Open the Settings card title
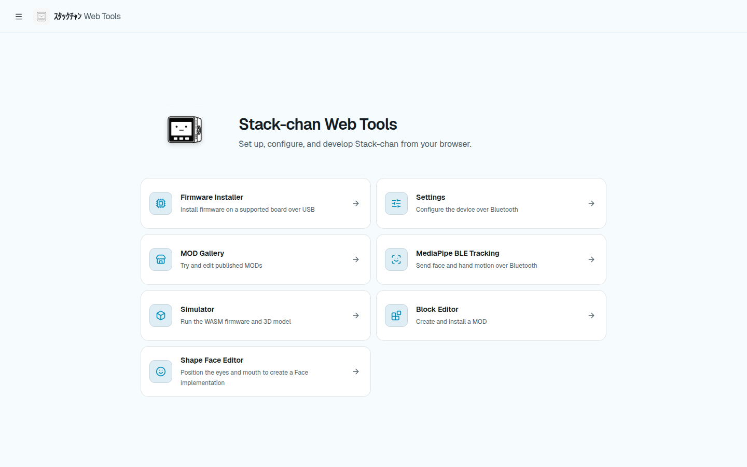Viewport: 747px width, 467px height. (431, 197)
